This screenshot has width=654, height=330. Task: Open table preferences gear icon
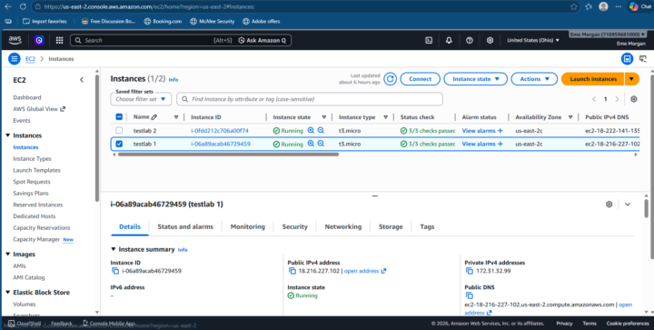pyautogui.click(x=634, y=99)
